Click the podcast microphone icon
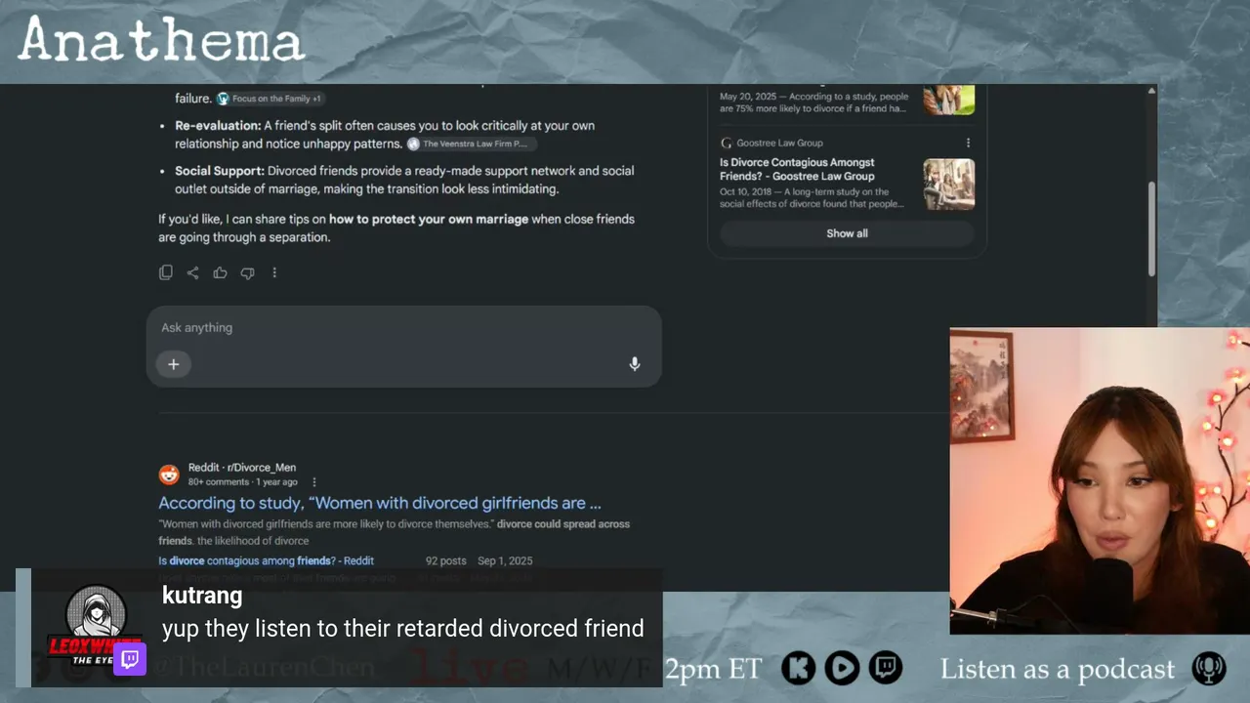 (x=1209, y=669)
